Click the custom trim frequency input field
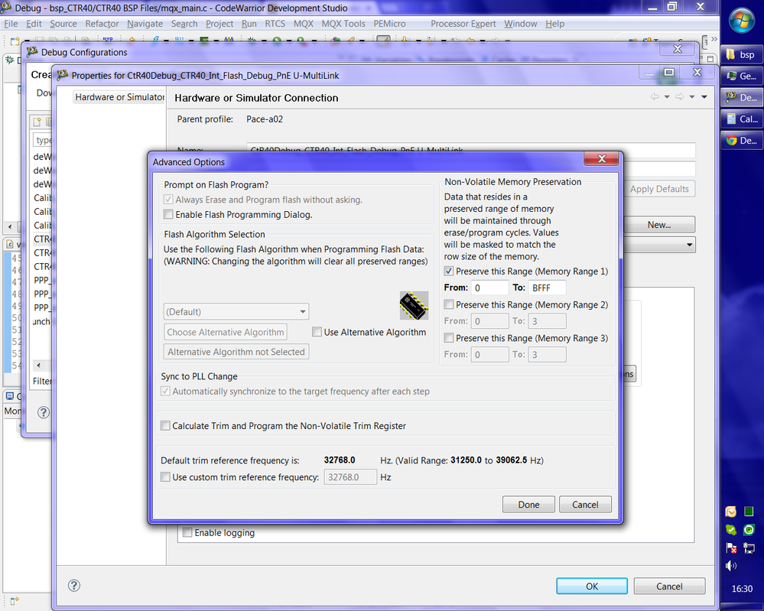764x611 pixels. click(x=350, y=477)
